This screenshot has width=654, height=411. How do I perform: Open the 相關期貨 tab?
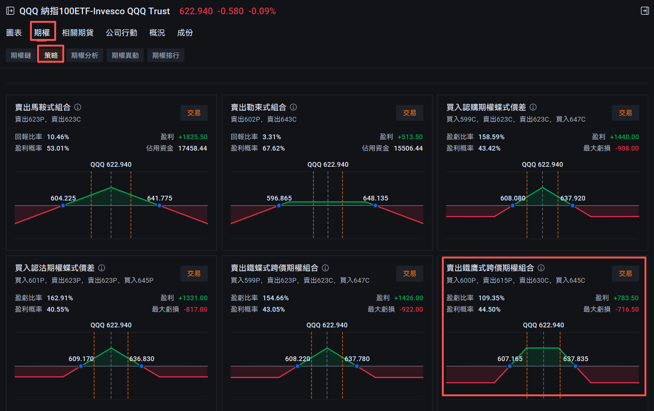click(78, 33)
